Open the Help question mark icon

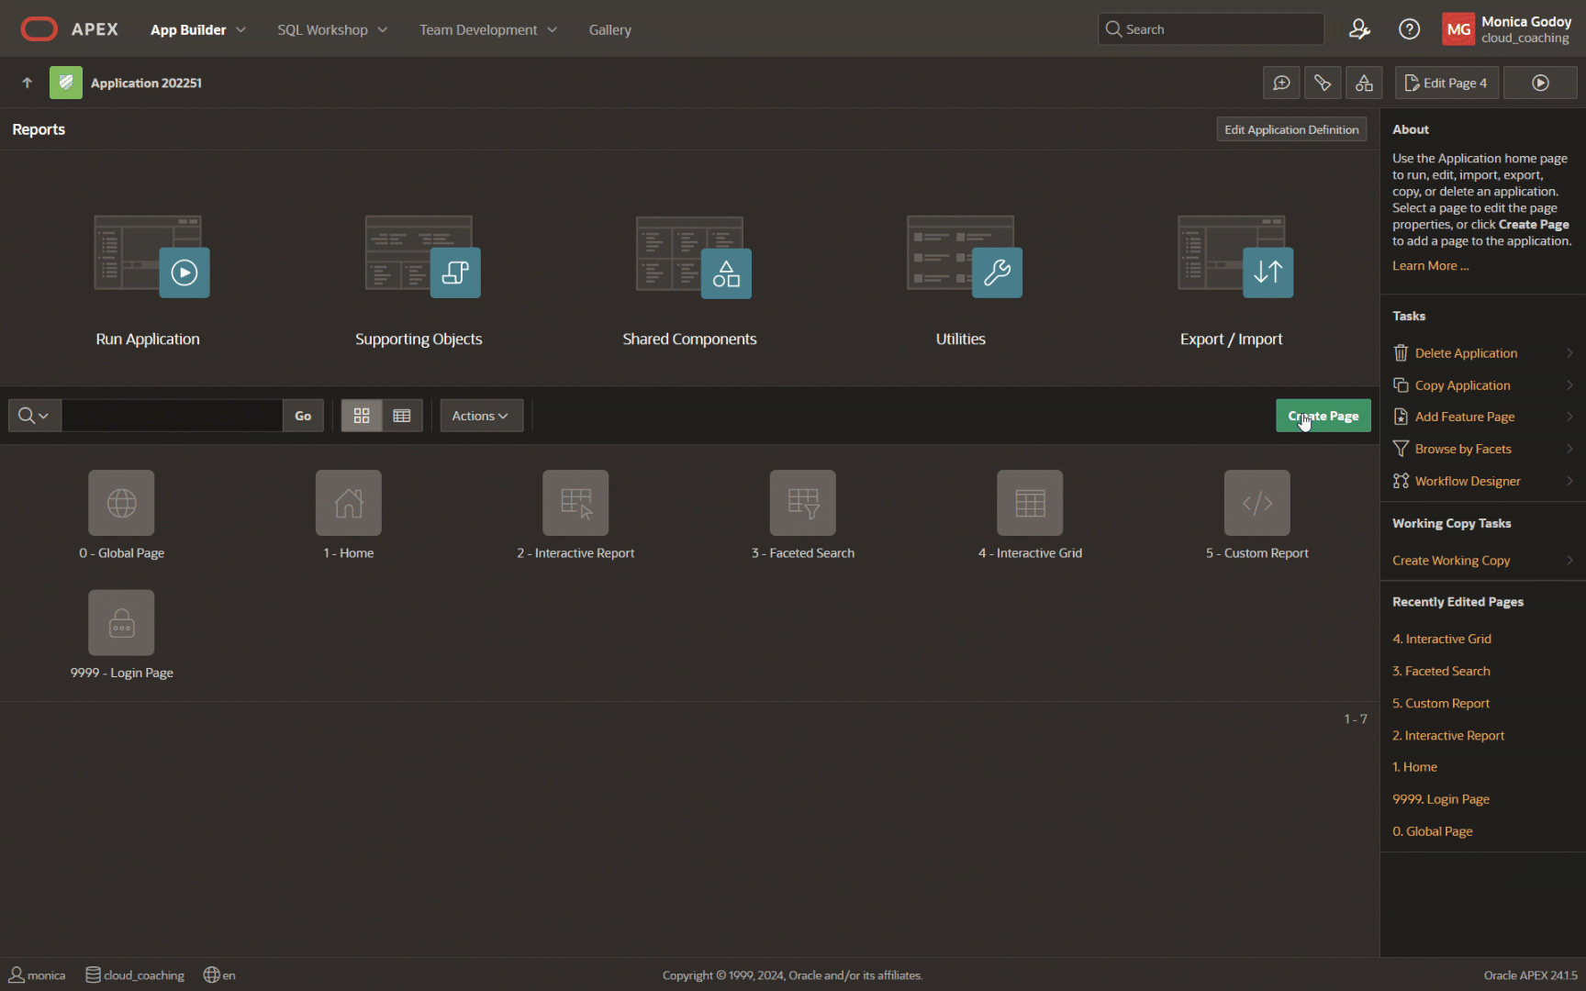[x=1408, y=29]
